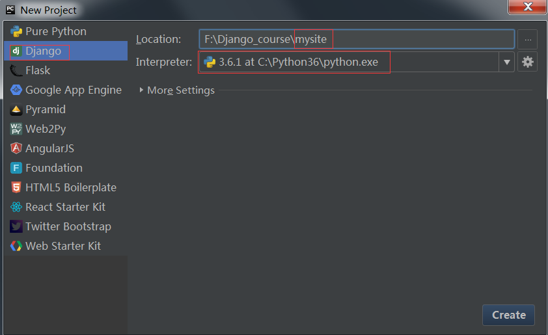Click the Location path input field

[357, 39]
